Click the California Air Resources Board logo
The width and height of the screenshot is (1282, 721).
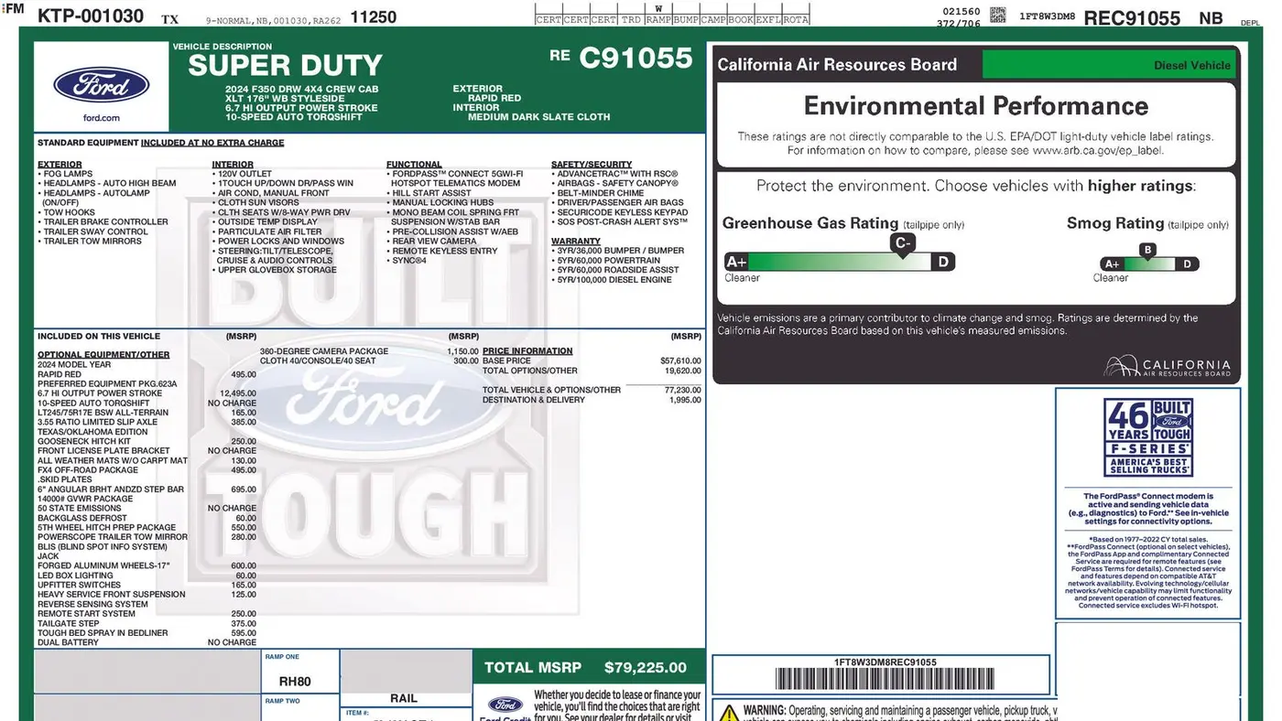click(1167, 367)
